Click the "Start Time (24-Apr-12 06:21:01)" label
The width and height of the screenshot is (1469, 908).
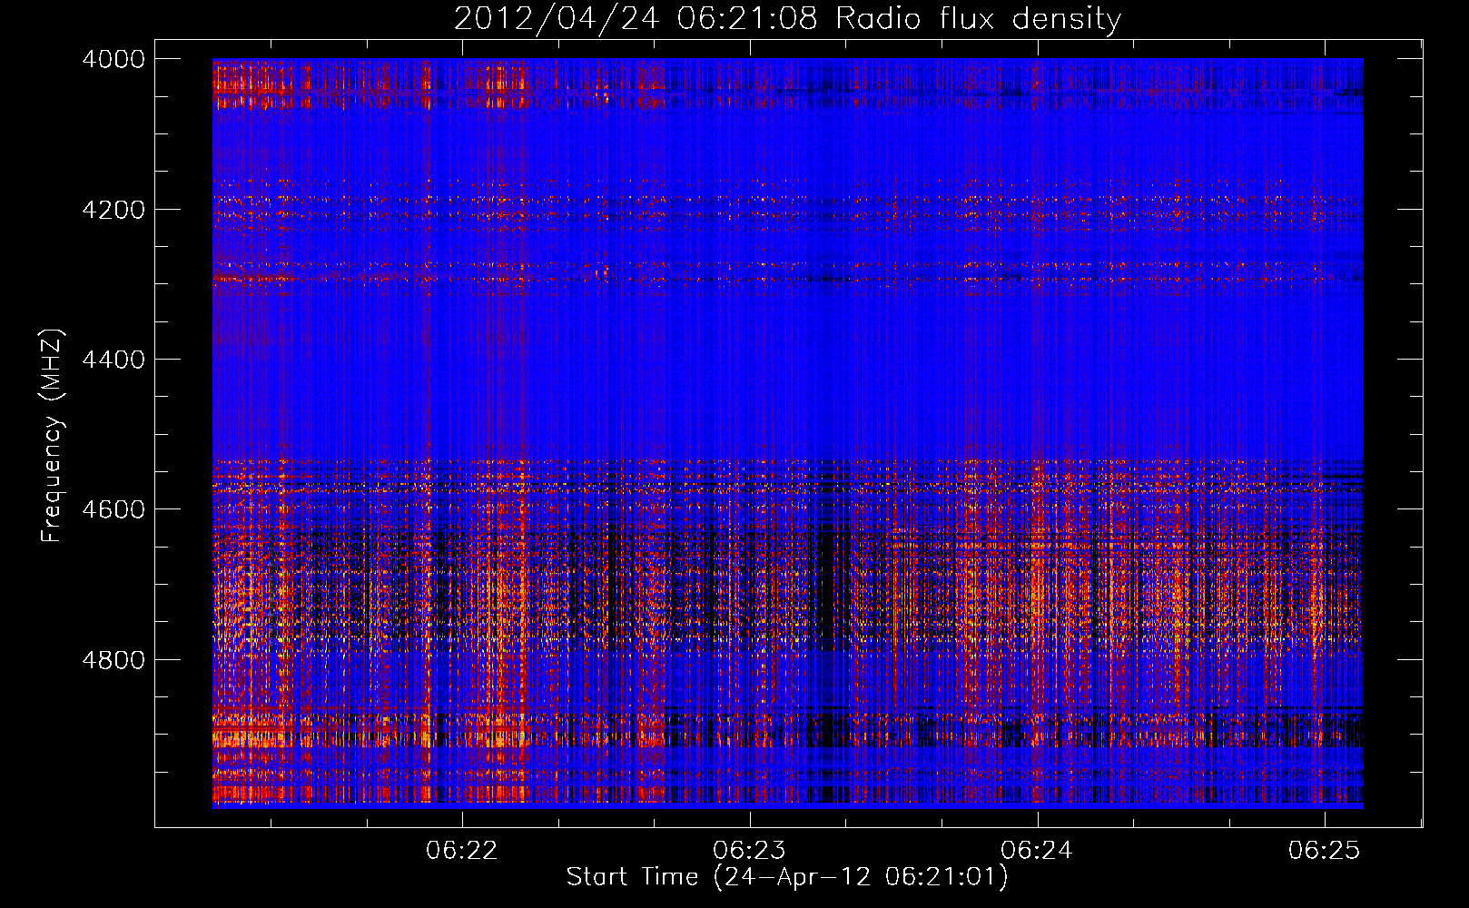click(x=787, y=877)
